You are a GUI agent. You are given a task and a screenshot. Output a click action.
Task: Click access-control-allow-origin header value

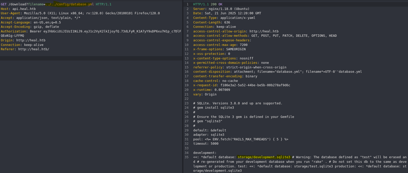264,31
